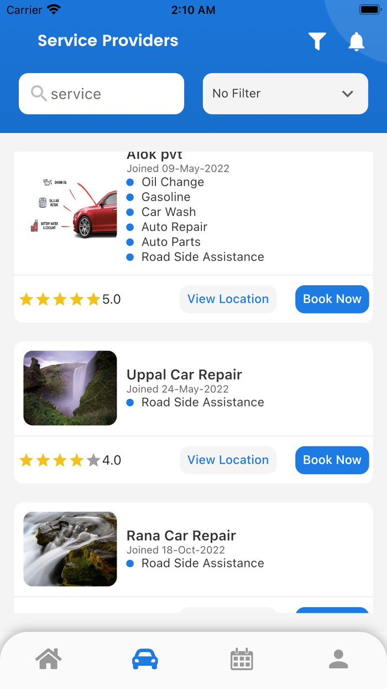Viewport: 387px width, 689px height.
Task: Select the Home icon in bottom navigation
Action: [48, 659]
